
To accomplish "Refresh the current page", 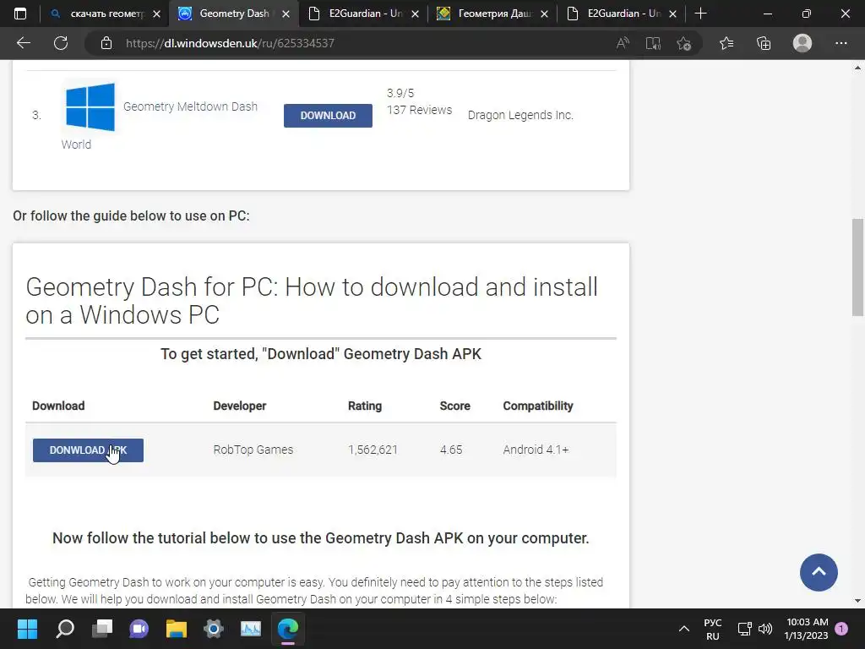I will click(61, 43).
